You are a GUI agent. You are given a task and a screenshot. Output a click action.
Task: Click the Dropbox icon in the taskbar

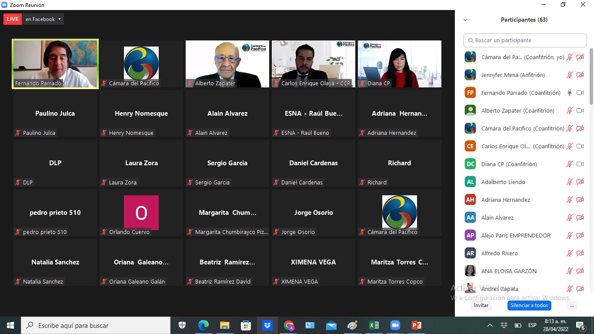tap(267, 325)
